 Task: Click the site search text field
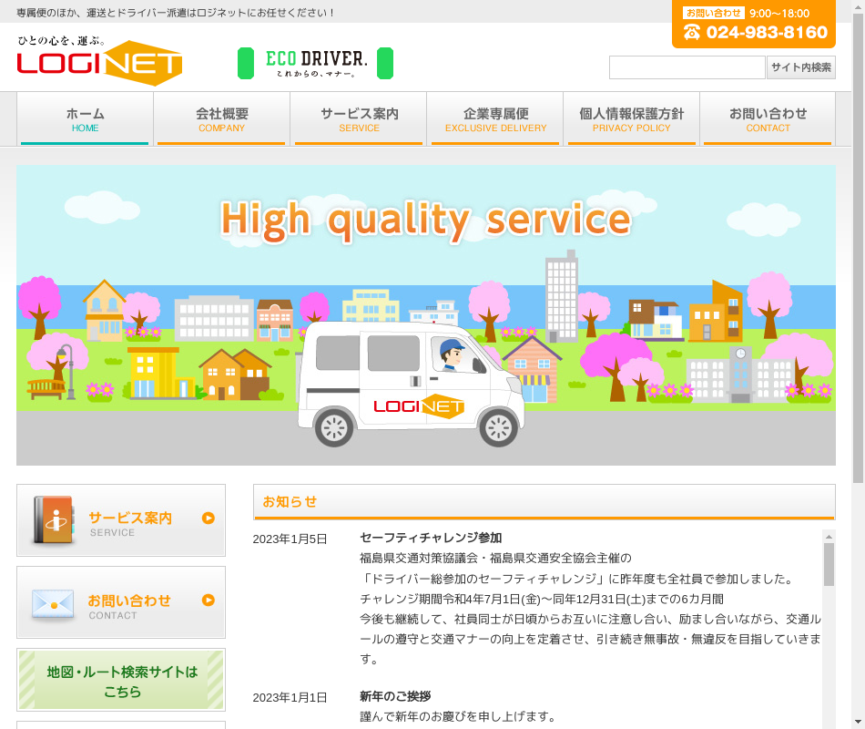coord(687,67)
